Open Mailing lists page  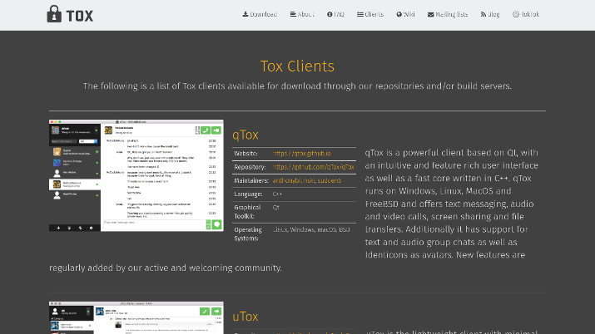(448, 14)
